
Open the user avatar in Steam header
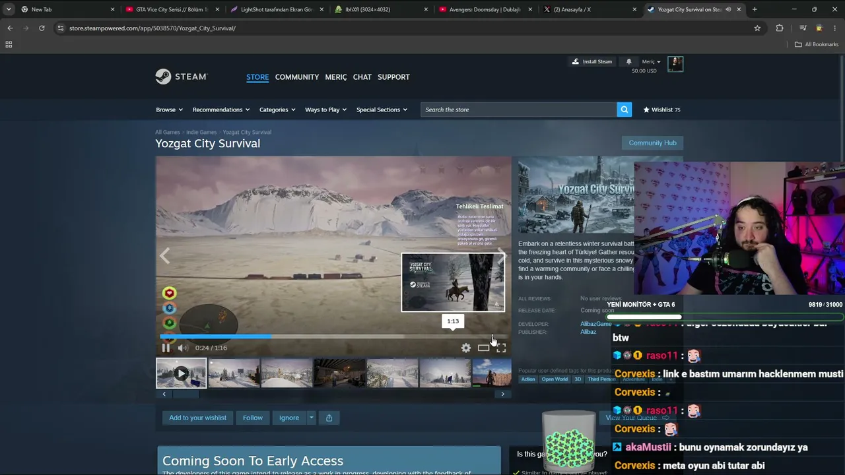click(675, 63)
